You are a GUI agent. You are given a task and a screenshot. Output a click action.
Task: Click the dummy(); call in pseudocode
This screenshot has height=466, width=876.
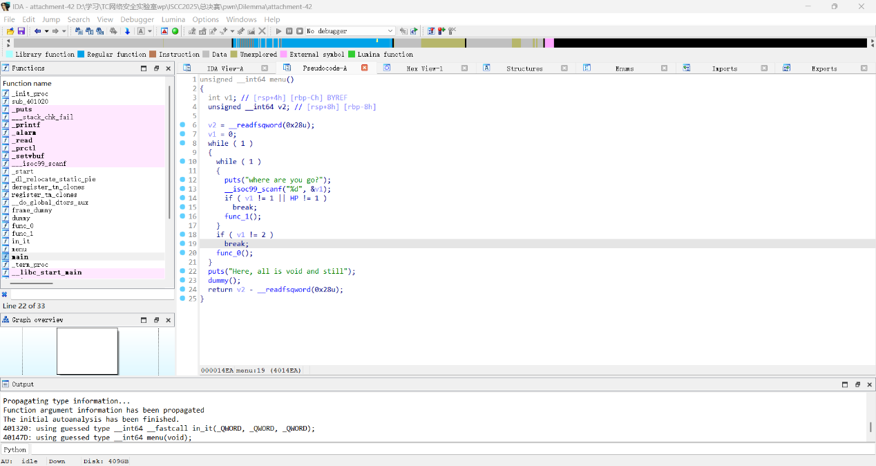[225, 281]
